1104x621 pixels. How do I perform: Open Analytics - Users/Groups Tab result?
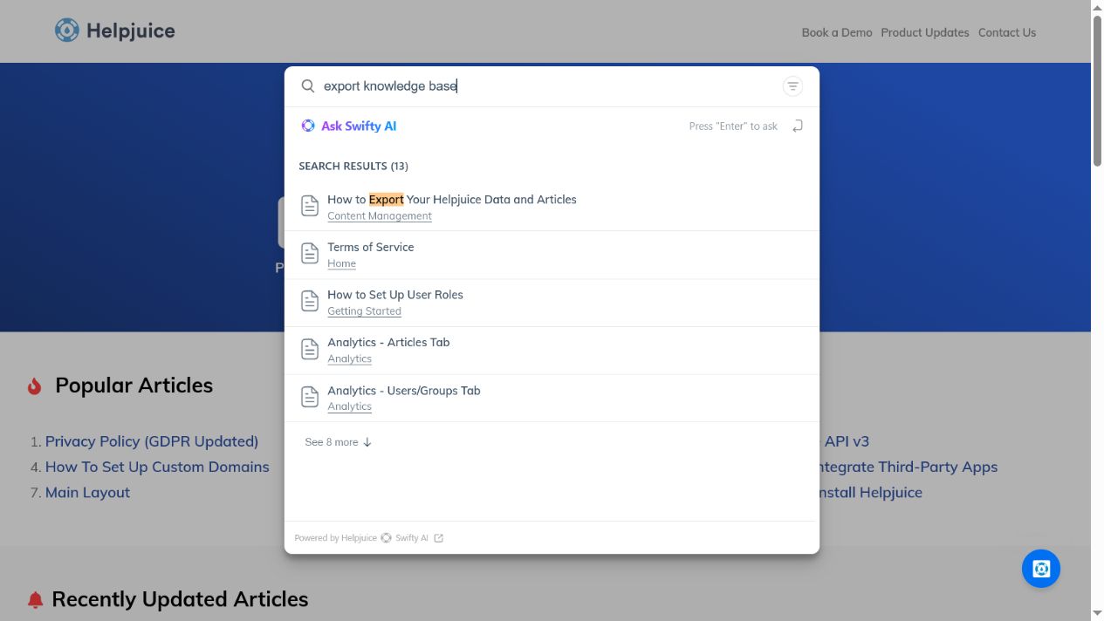pyautogui.click(x=404, y=391)
